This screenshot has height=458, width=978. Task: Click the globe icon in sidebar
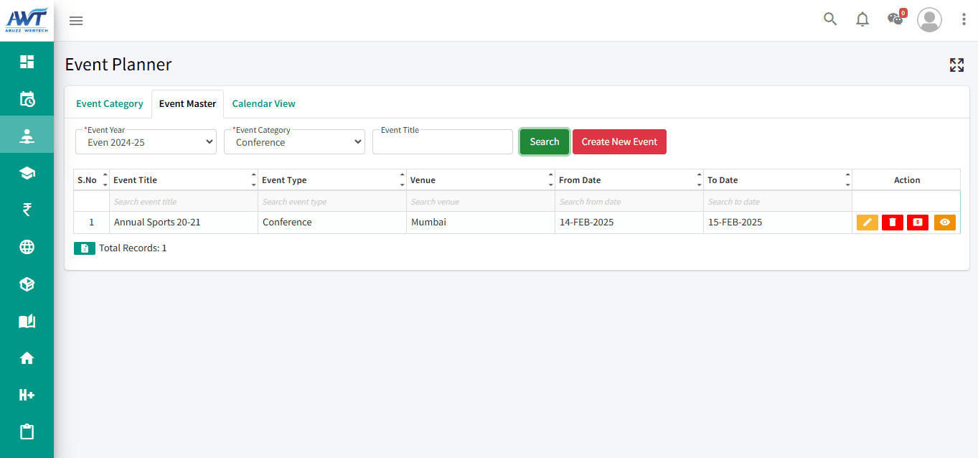(27, 247)
